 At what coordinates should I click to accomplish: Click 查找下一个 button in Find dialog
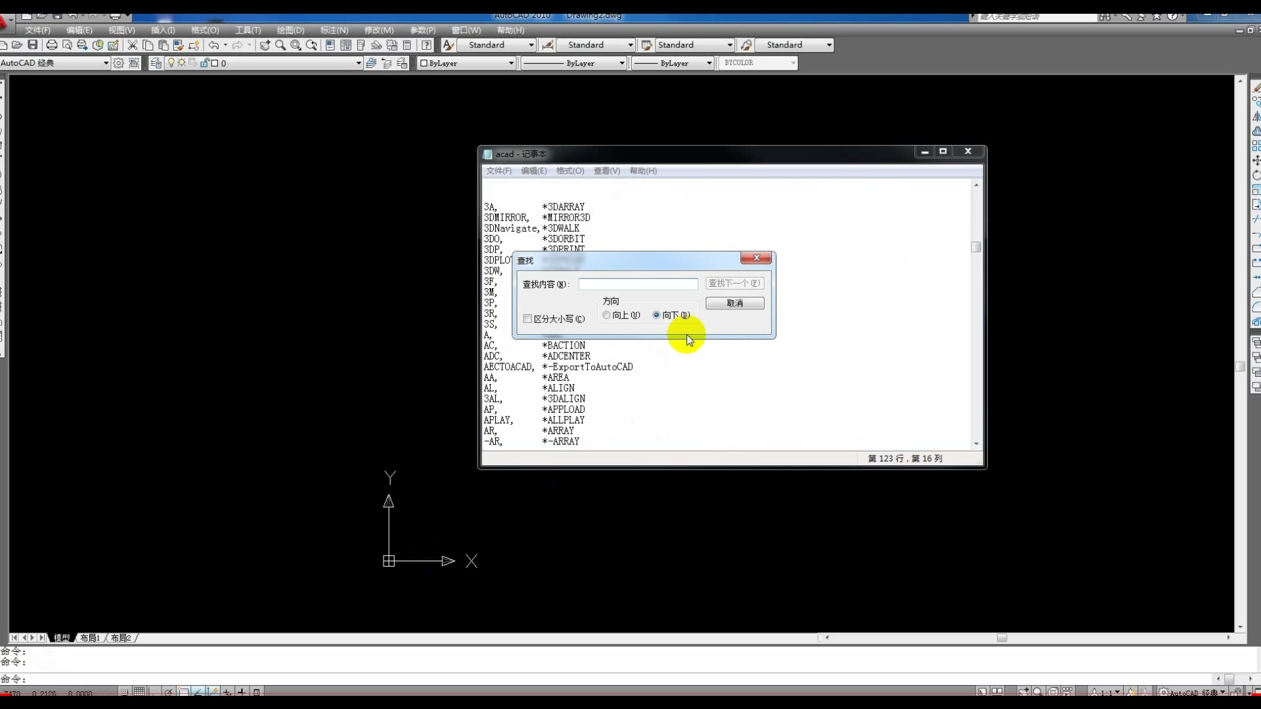[x=734, y=283]
